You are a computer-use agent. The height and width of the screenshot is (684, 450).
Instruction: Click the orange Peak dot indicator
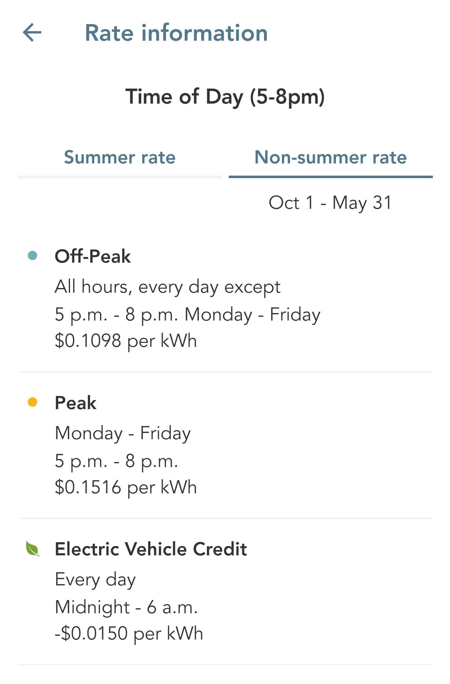32,402
